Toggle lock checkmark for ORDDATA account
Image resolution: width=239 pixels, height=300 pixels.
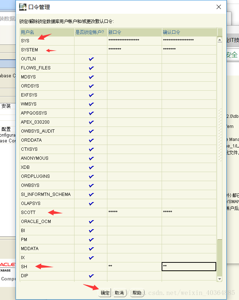point(91,140)
